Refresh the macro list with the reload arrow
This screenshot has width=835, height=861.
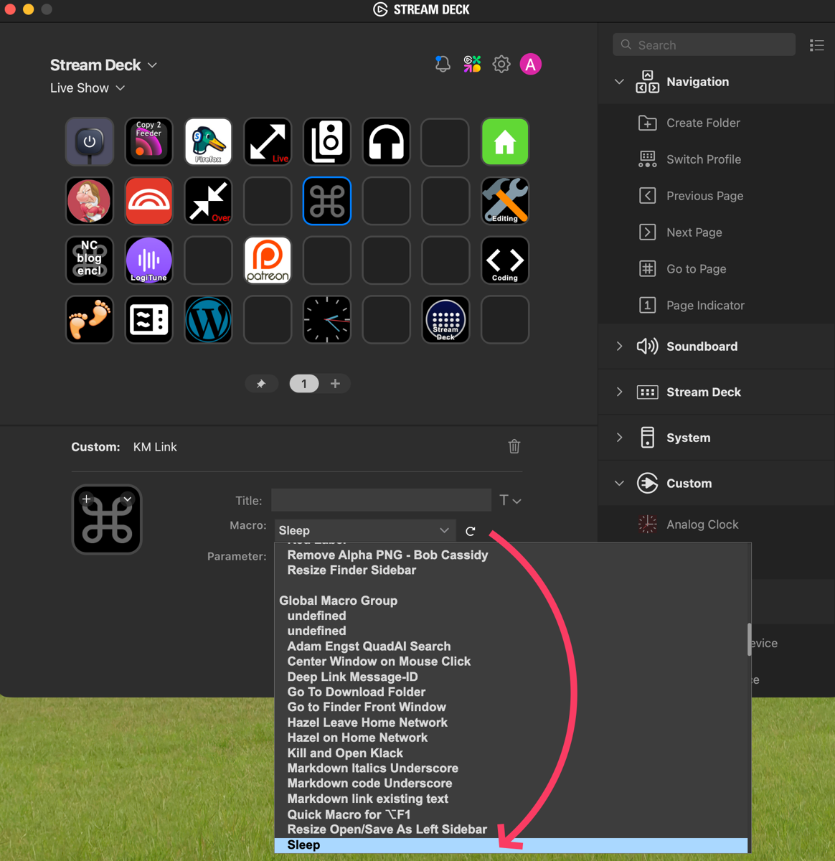(x=470, y=531)
